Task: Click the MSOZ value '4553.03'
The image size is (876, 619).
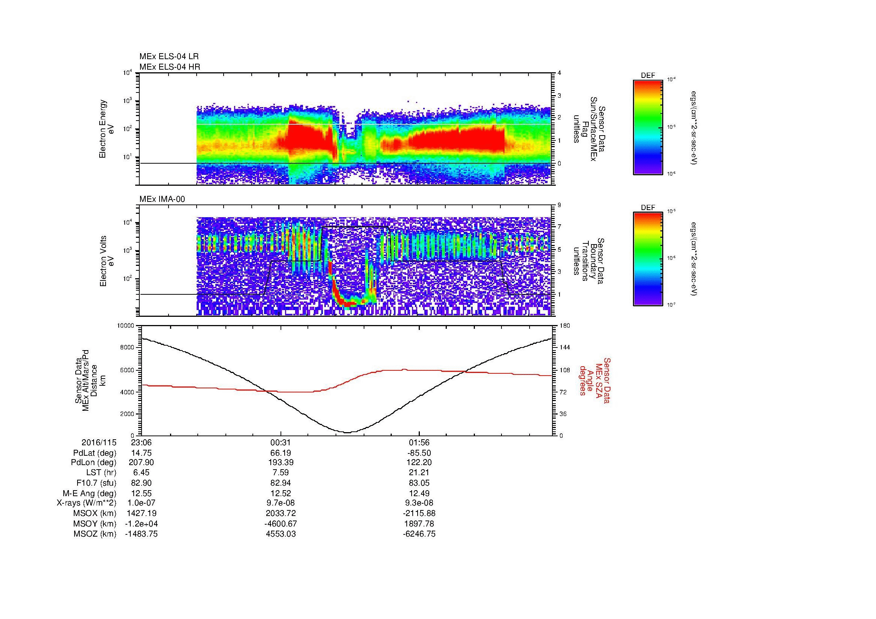Action: coord(281,534)
